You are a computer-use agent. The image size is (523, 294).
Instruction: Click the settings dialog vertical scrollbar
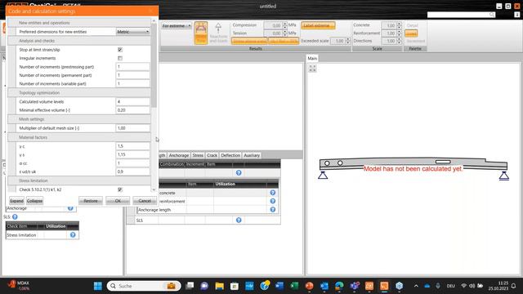[154, 65]
